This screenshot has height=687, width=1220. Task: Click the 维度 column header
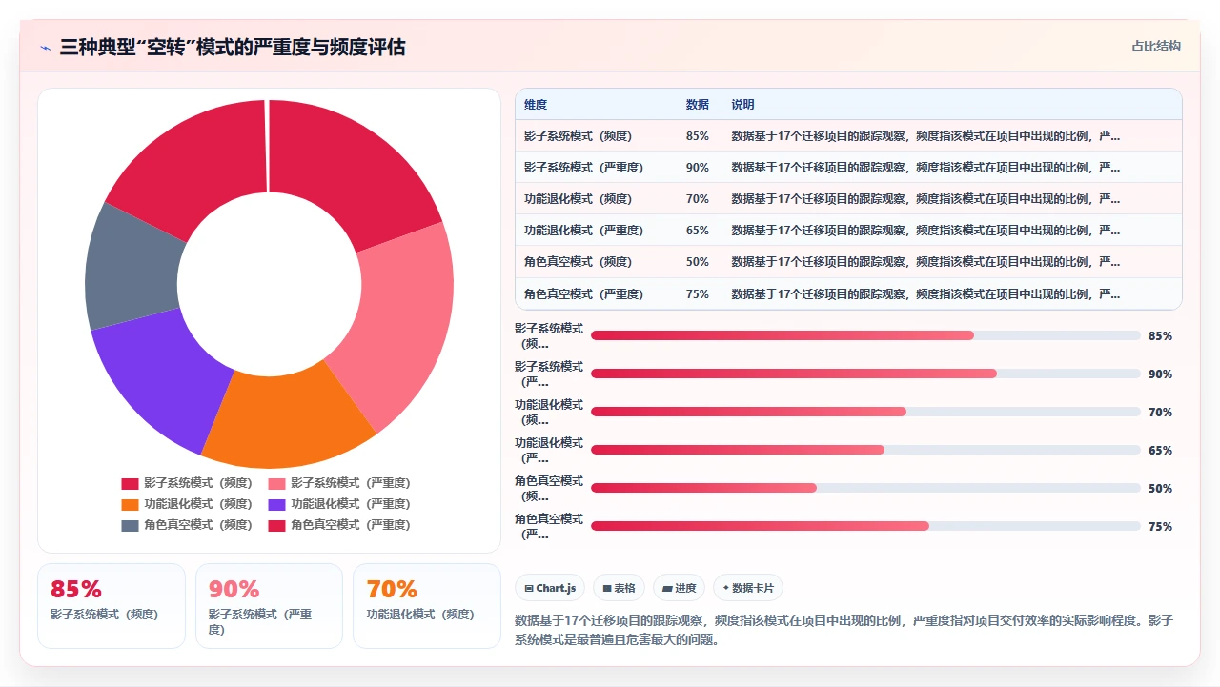(x=536, y=105)
